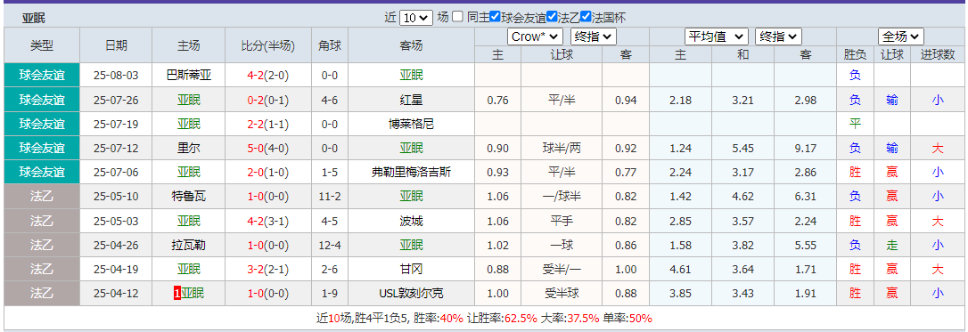Click the 进球数 column header
968x332 pixels.
(x=939, y=54)
